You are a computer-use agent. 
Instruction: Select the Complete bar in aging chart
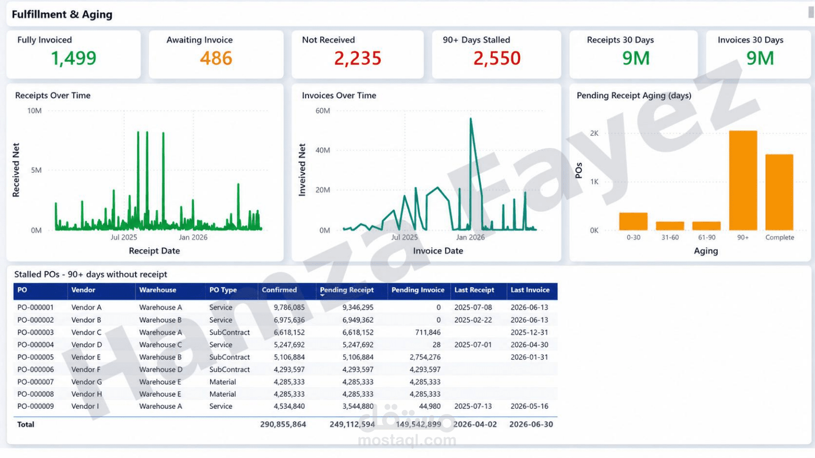[x=779, y=193]
